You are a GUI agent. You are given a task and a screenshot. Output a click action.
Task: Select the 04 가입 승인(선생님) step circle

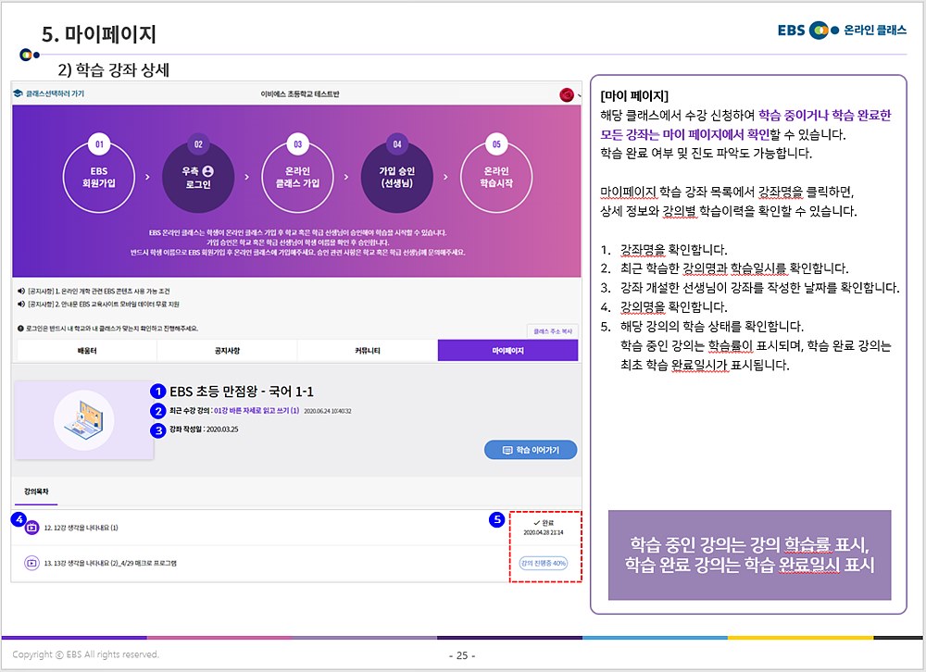point(397,177)
